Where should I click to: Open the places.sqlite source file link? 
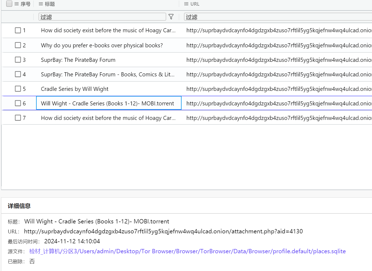pos(187,251)
